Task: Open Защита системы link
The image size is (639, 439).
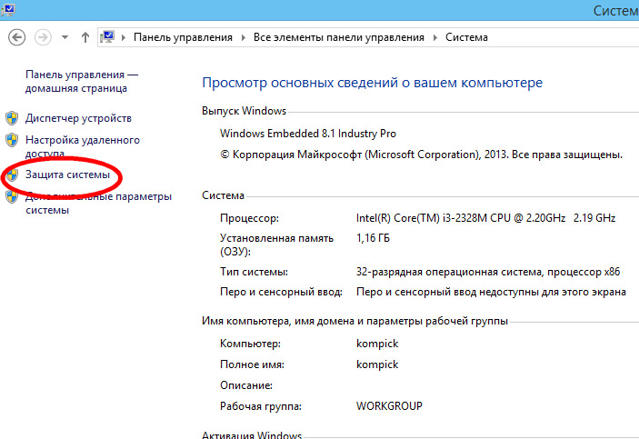Action: (x=67, y=175)
